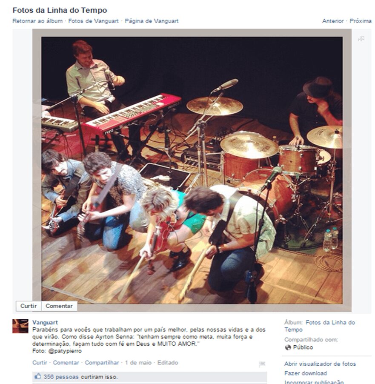This screenshot has width=375, height=384.
Task: Click the Público globe icon
Action: tap(288, 347)
